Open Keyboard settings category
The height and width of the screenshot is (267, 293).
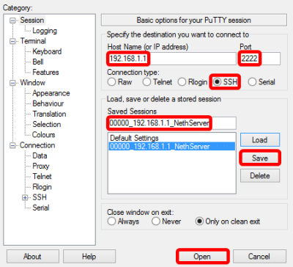point(47,51)
